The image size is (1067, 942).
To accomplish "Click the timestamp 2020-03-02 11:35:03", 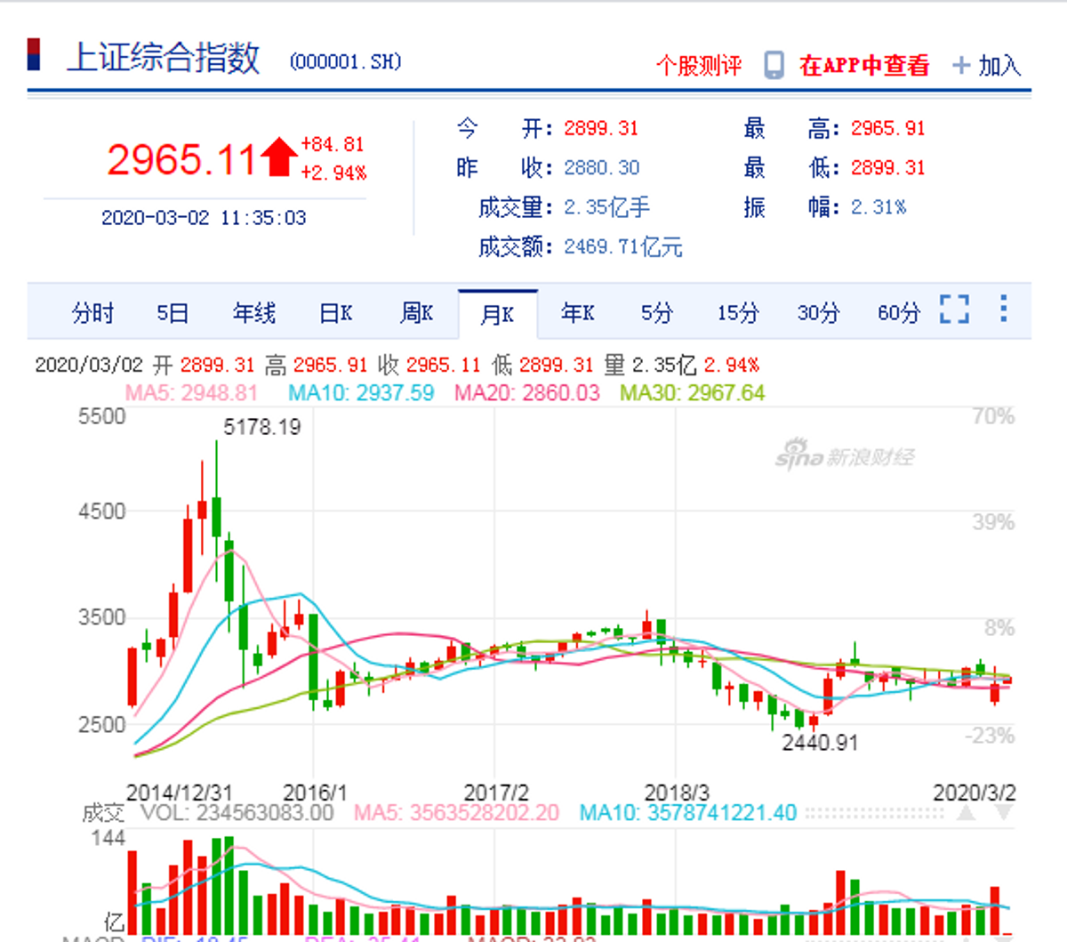I will pos(204,218).
